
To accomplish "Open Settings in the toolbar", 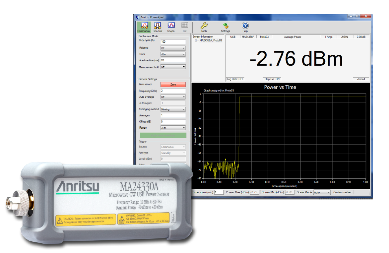I will [x=226, y=27].
